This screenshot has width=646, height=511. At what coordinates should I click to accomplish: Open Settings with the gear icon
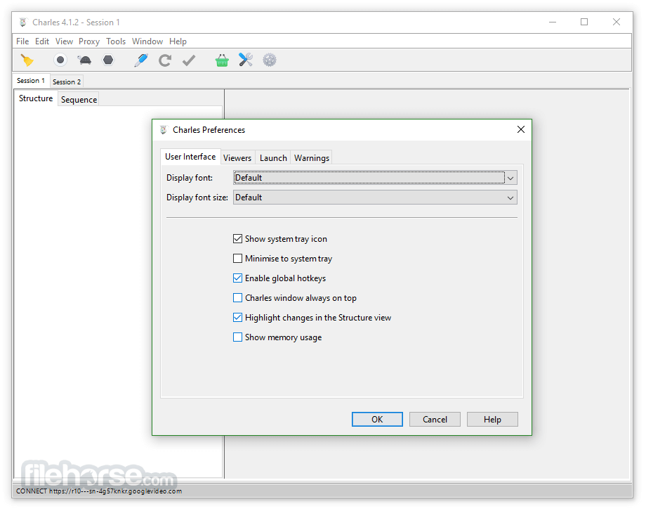pyautogui.click(x=270, y=60)
